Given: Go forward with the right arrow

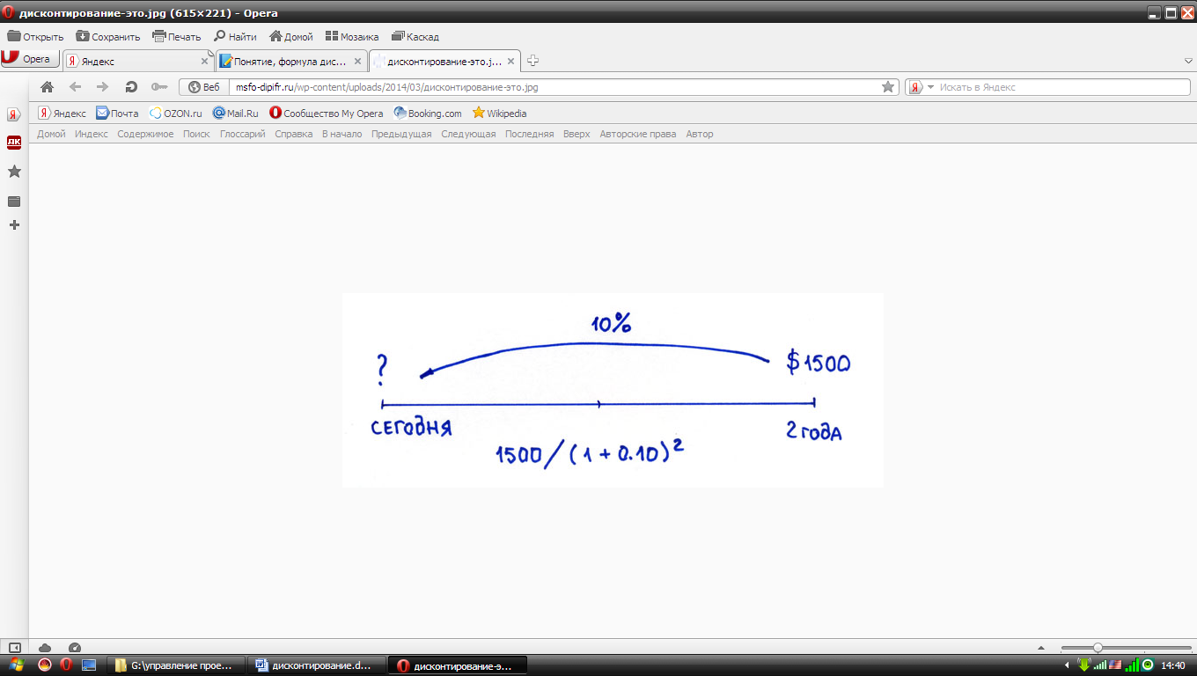Looking at the screenshot, I should click(x=102, y=87).
